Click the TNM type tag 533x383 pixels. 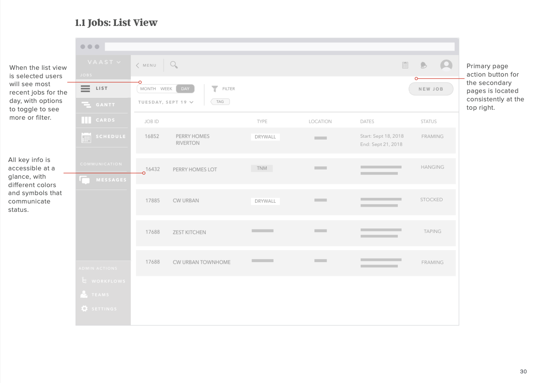click(x=262, y=168)
